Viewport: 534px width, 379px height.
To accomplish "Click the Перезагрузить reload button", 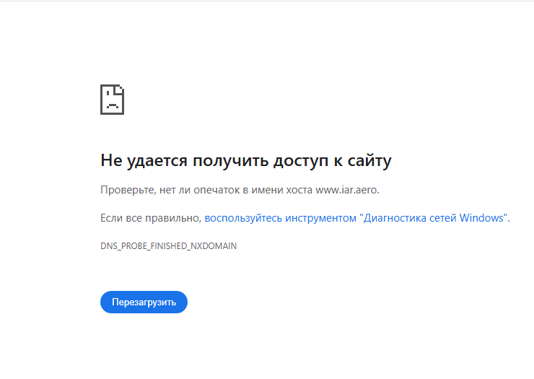I will coord(144,302).
